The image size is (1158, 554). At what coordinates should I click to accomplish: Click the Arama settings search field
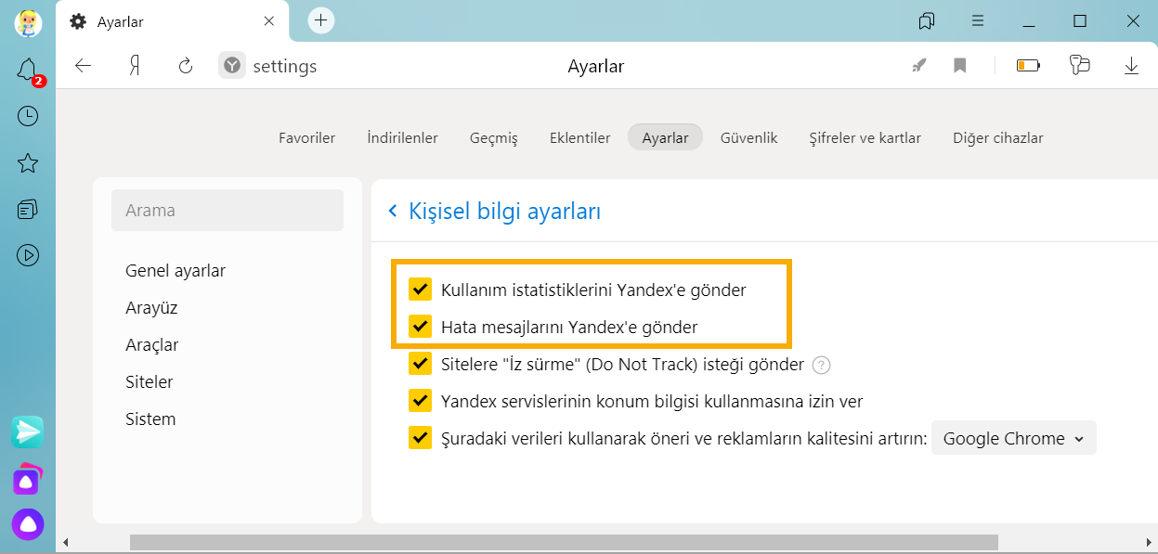pos(228,211)
